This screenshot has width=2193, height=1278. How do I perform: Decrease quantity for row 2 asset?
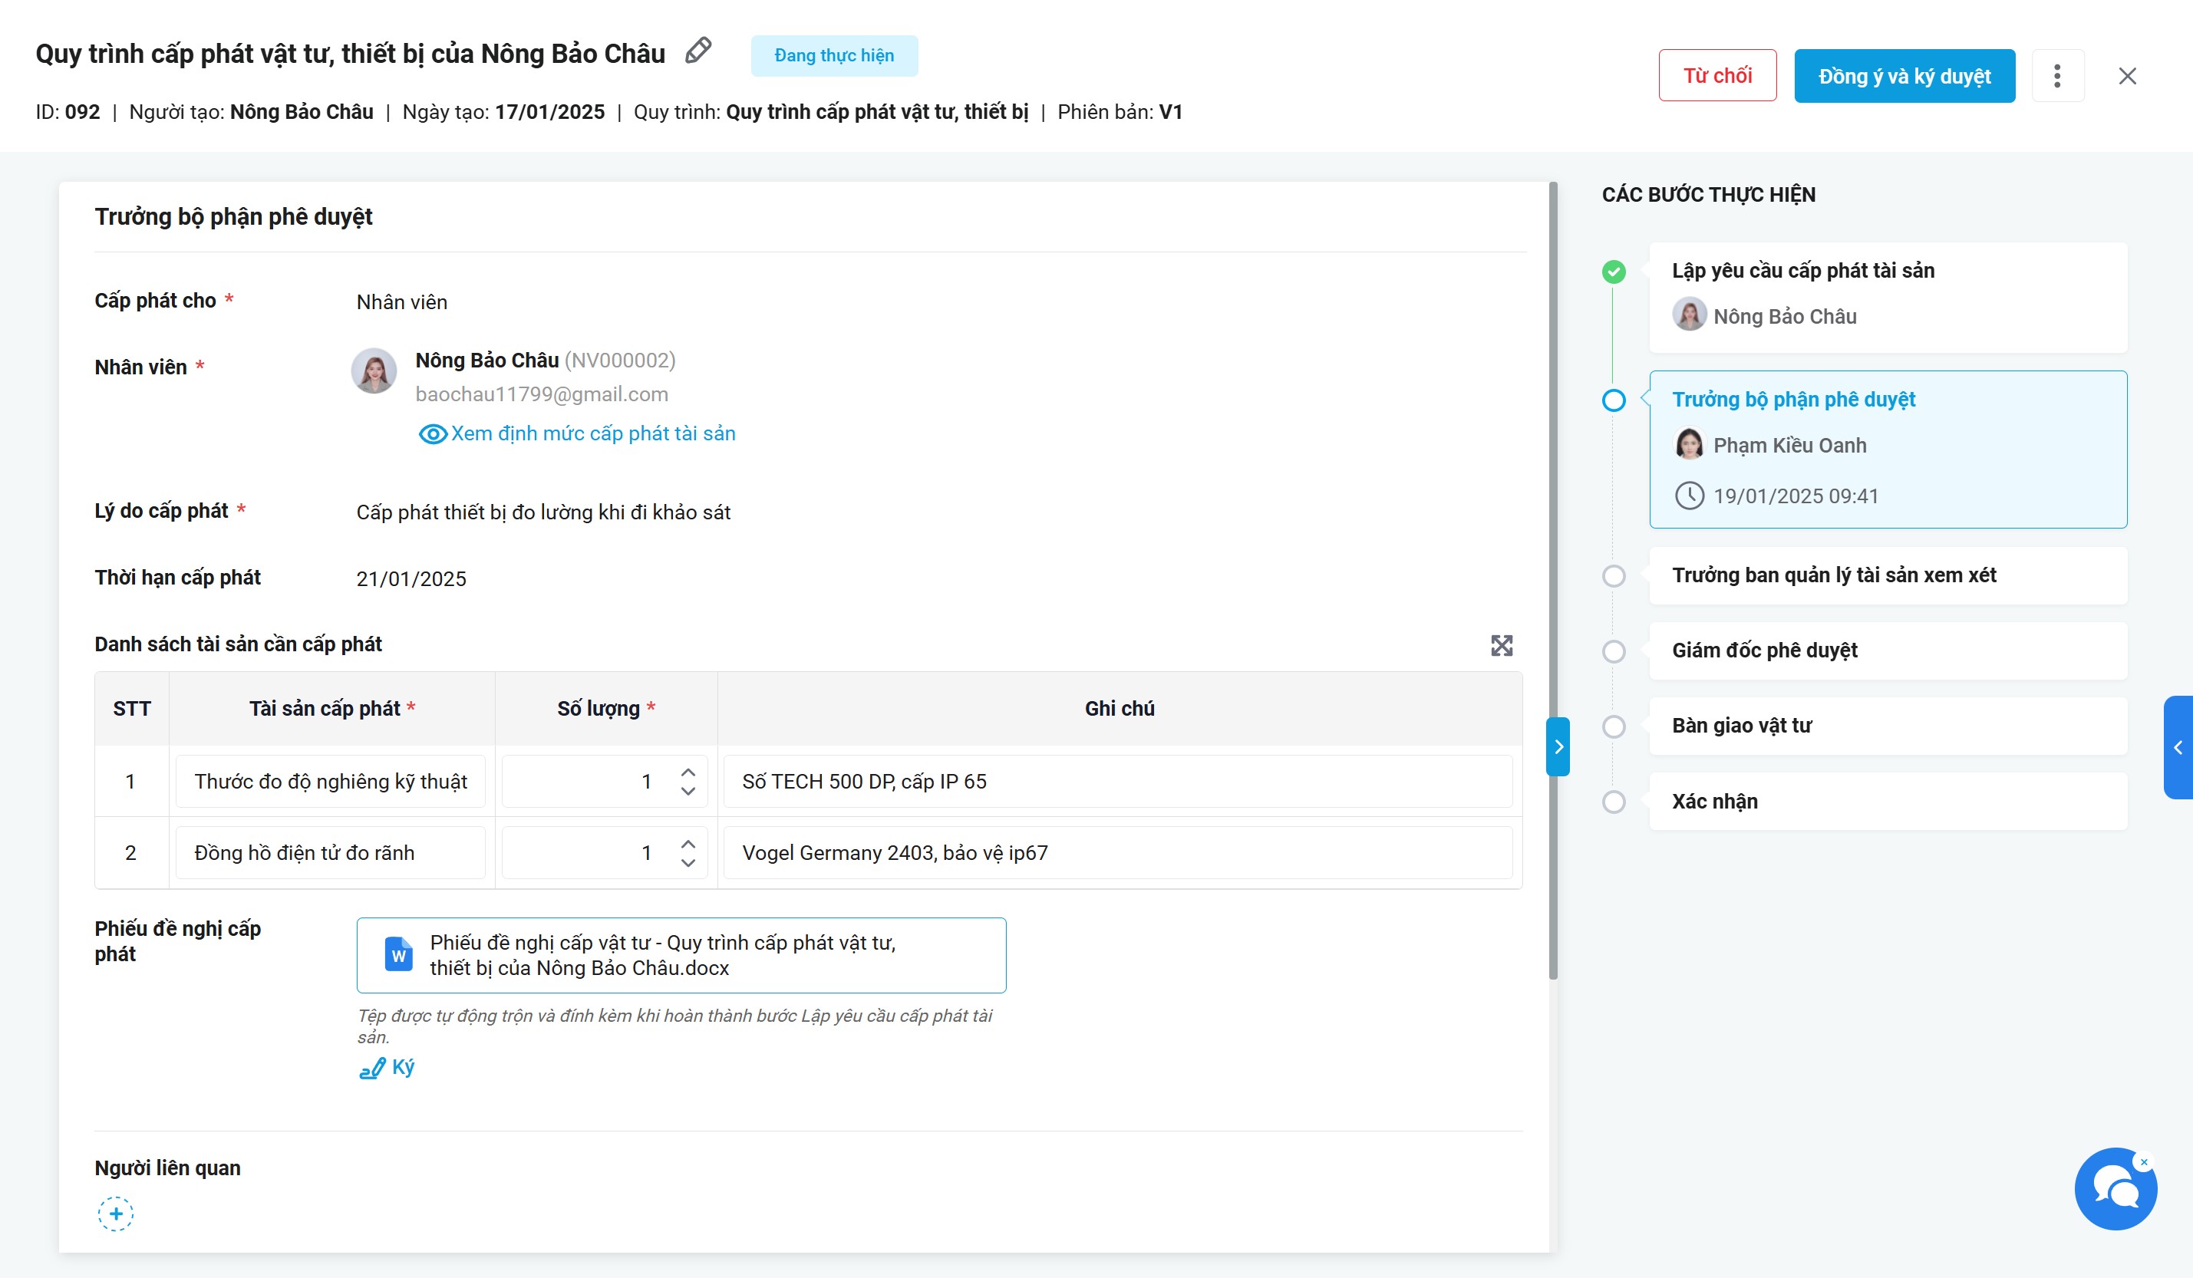coord(688,862)
